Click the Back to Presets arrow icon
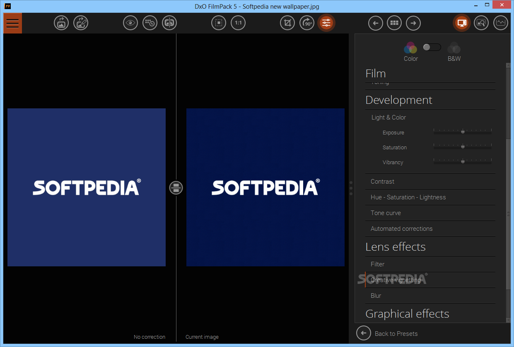This screenshot has width=514, height=347. pos(364,333)
